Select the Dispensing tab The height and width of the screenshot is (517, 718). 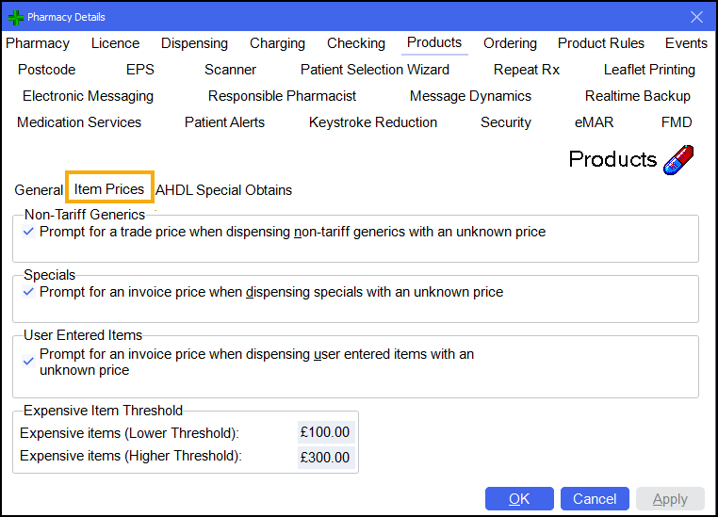194,43
